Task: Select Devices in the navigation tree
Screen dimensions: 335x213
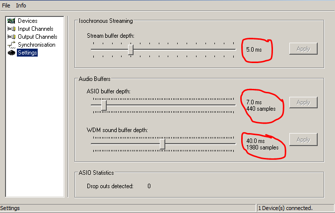Action: [27, 21]
